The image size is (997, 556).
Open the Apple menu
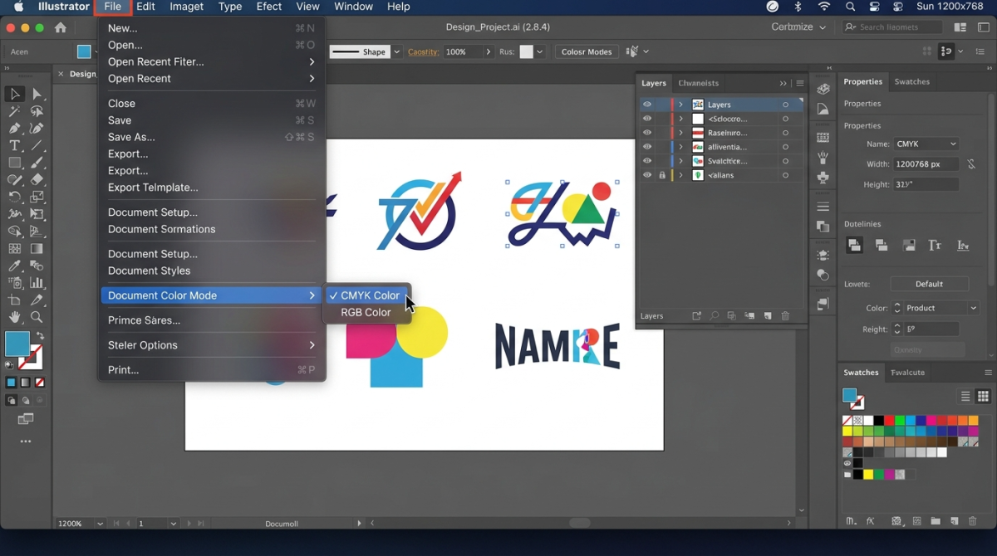tap(19, 7)
